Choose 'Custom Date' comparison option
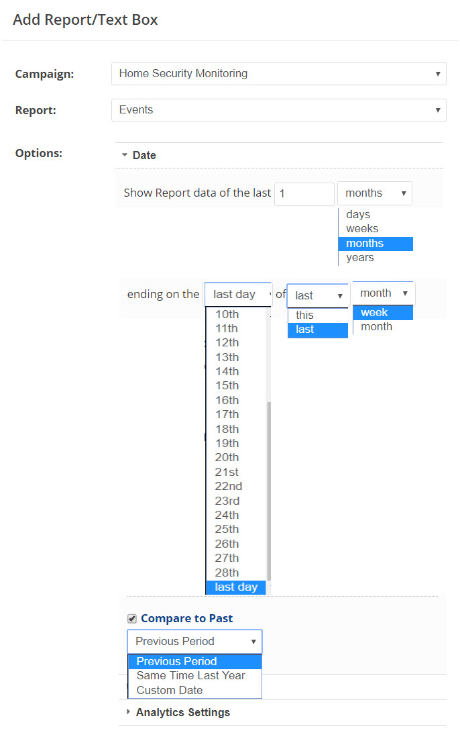This screenshot has width=460, height=737. pos(169,690)
